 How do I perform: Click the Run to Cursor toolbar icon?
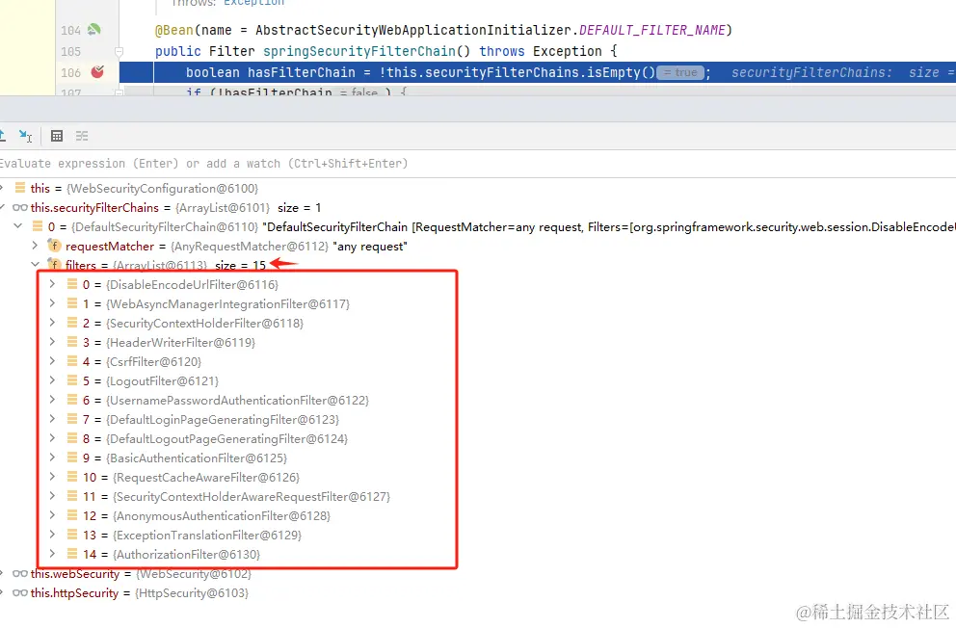click(x=25, y=136)
